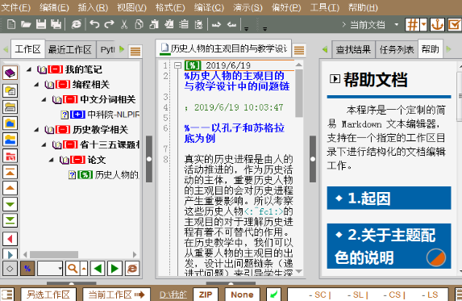Open the 编译(C) menu

(x=209, y=7)
